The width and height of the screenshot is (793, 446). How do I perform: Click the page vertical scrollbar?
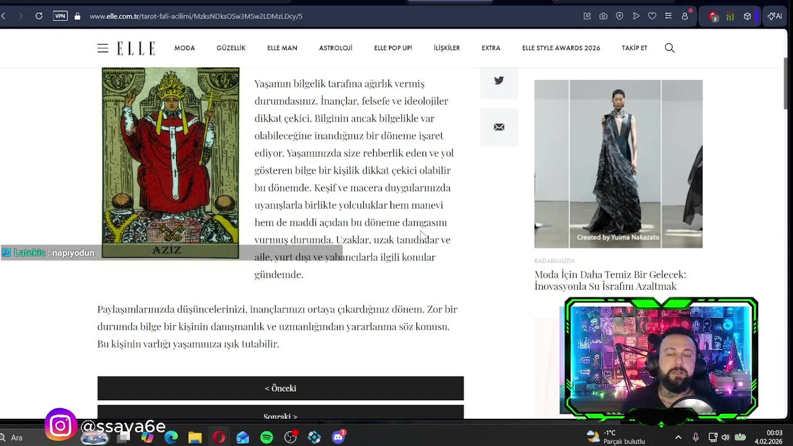pyautogui.click(x=786, y=82)
